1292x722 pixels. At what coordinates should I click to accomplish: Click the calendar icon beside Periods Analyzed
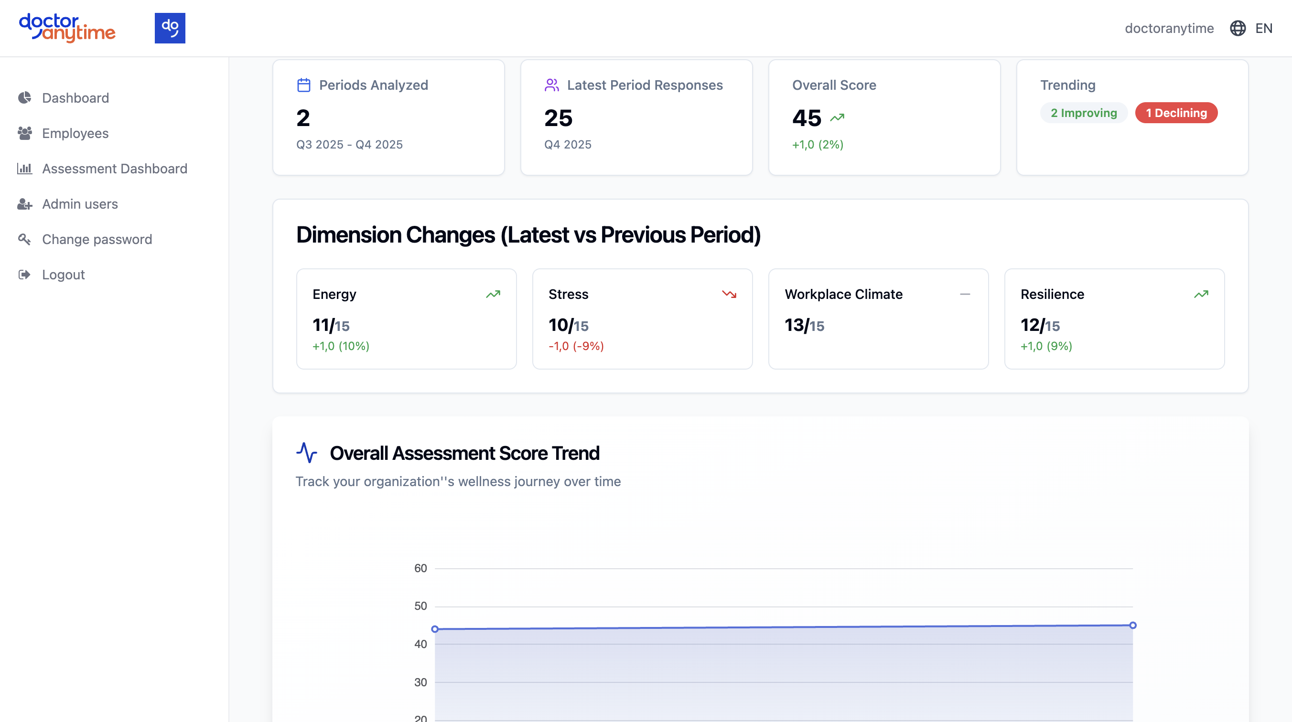point(303,85)
